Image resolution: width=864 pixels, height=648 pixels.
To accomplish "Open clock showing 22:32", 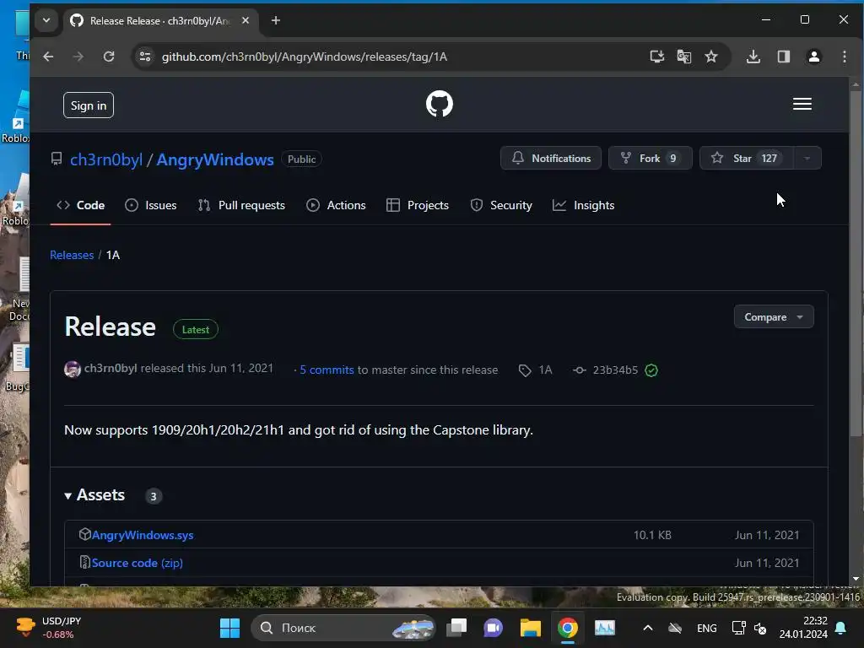I will click(x=803, y=627).
